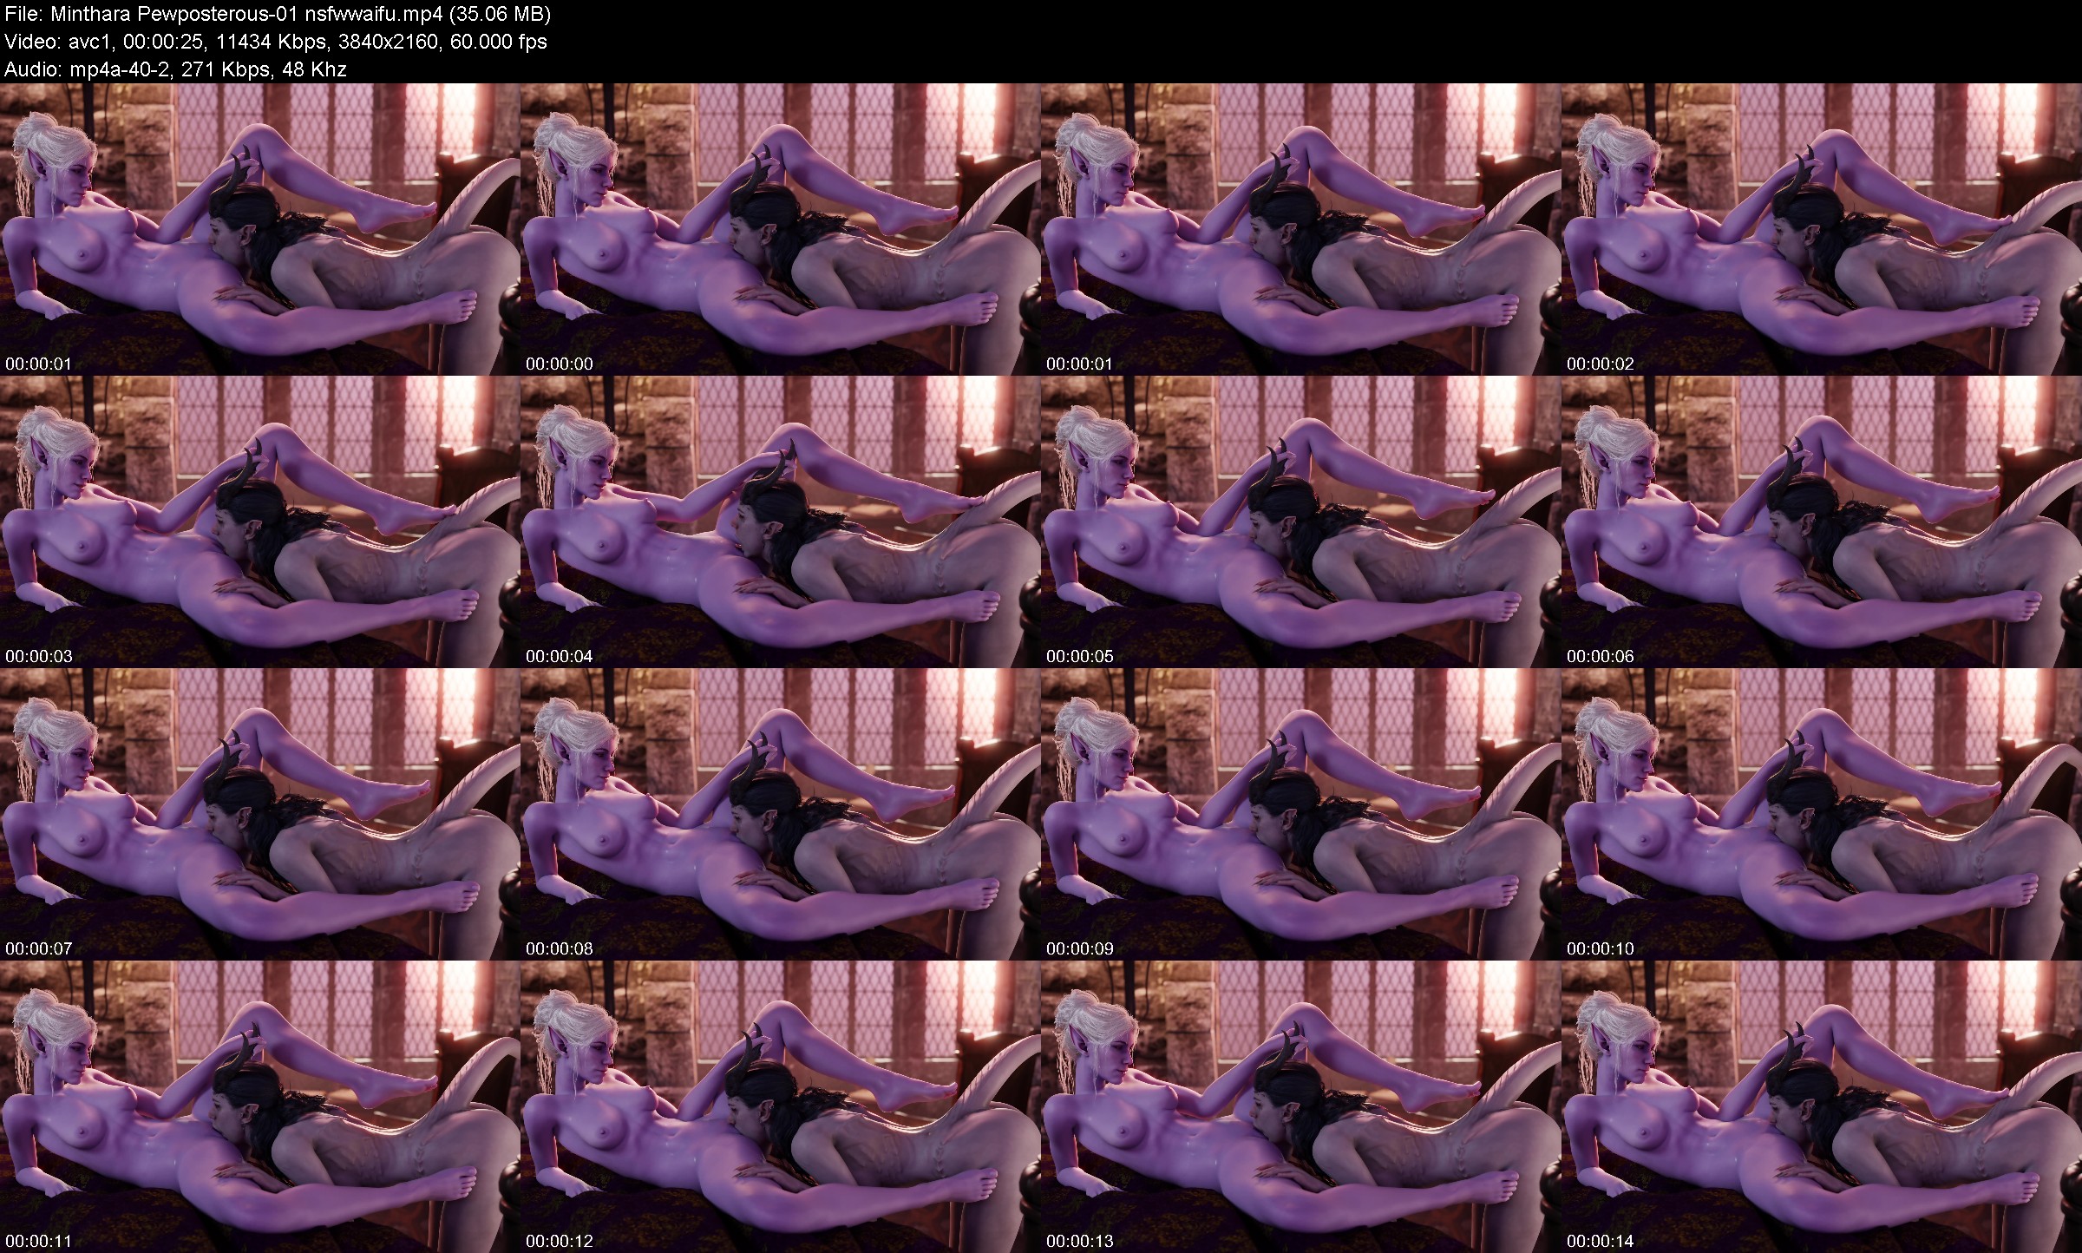Select the thumbnail frame timestamped 00:00:04

coord(781,522)
